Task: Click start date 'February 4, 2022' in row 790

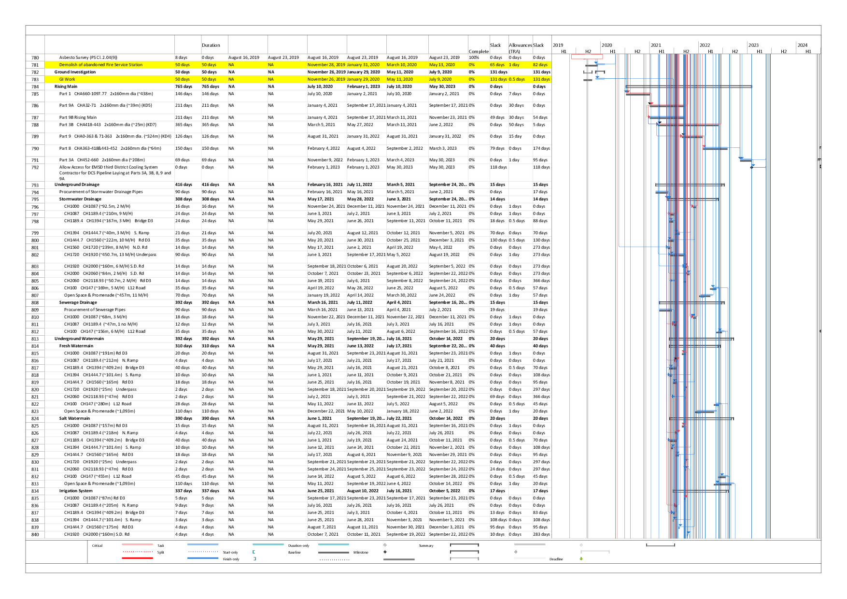Action: (x=324, y=148)
